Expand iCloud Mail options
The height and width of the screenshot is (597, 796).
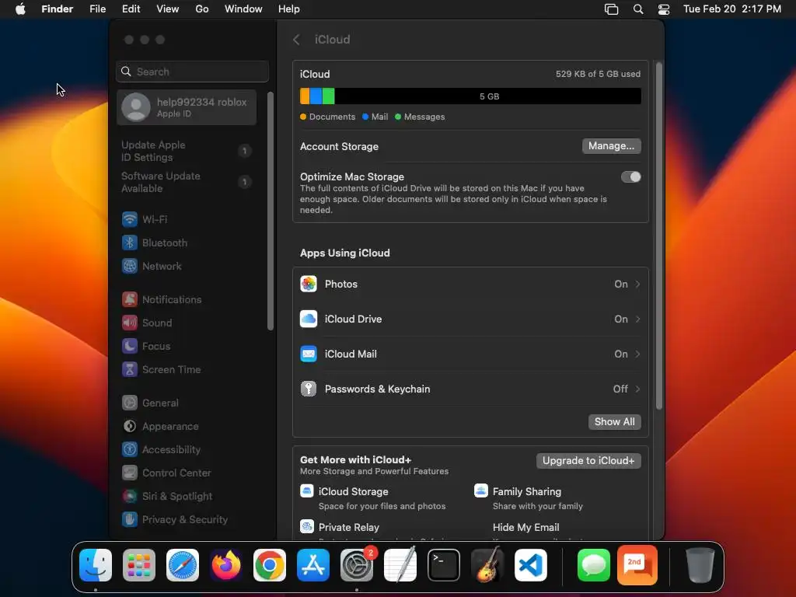(470, 354)
